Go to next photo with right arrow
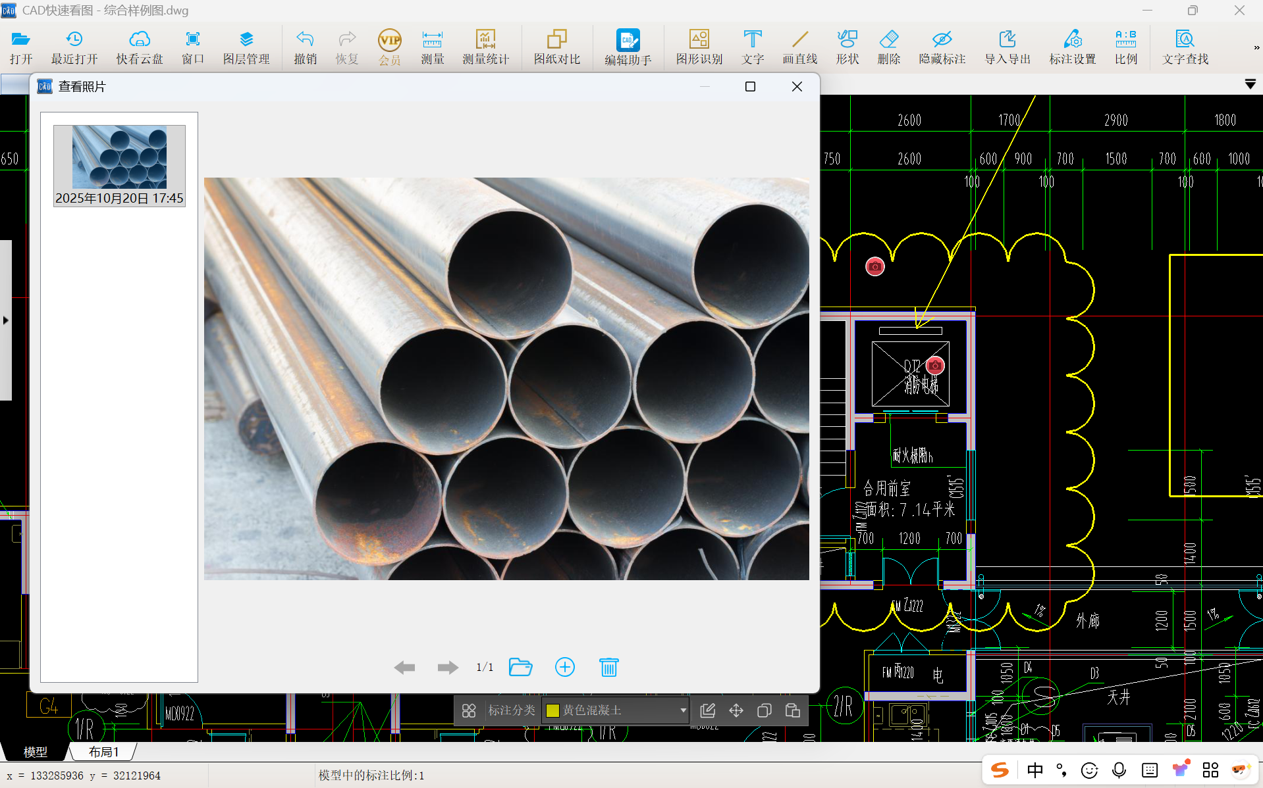 [448, 668]
